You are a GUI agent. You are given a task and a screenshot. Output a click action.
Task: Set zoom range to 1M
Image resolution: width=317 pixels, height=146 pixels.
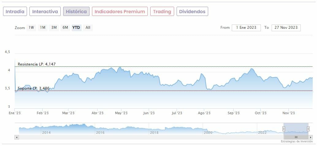tap(43, 28)
